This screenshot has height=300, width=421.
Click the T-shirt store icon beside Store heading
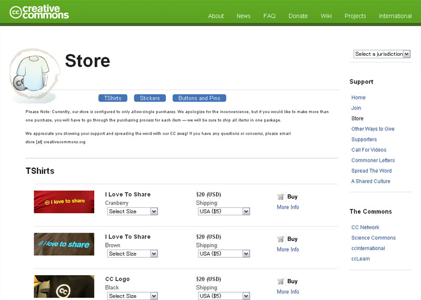[33, 74]
